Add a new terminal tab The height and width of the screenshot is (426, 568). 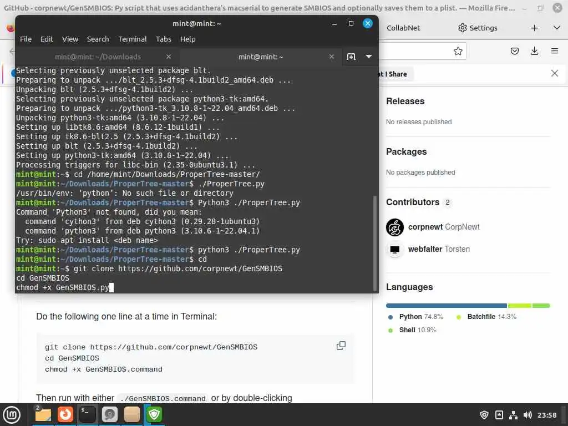[351, 57]
